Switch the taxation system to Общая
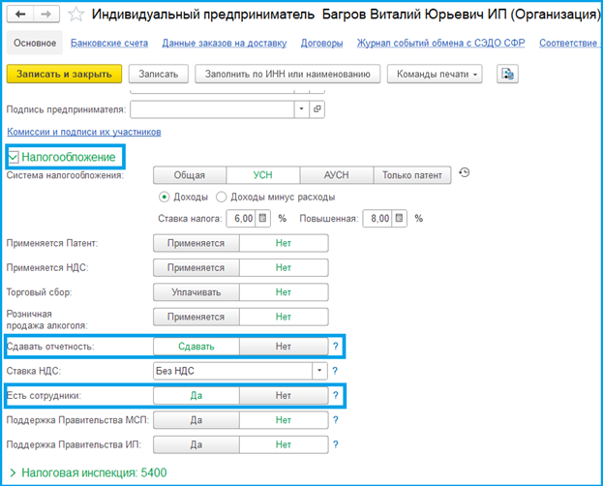603x487 pixels. pos(189,175)
